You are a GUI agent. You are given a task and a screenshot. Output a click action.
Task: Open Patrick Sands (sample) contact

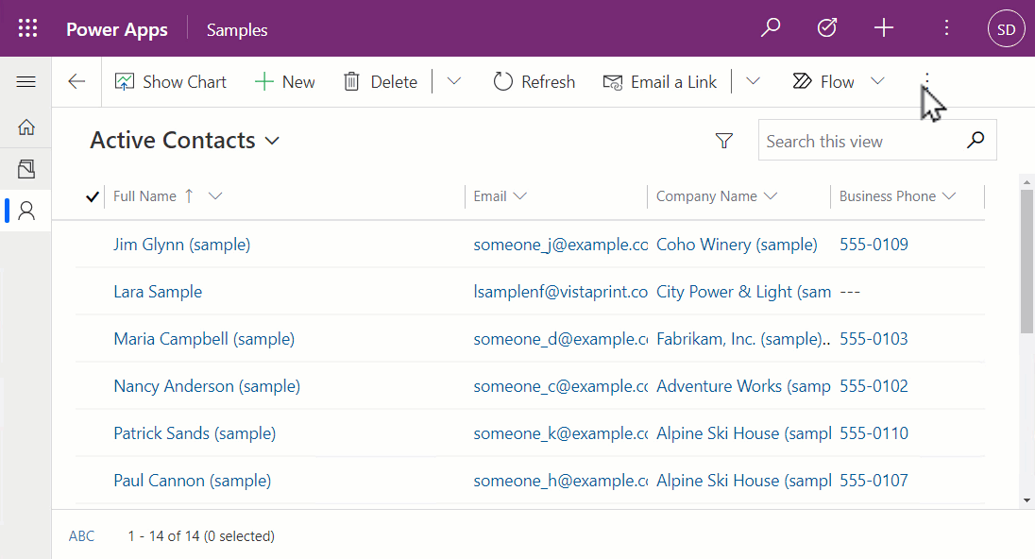(x=195, y=433)
